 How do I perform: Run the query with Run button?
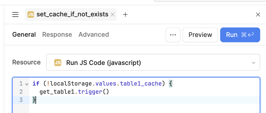[x=240, y=35]
